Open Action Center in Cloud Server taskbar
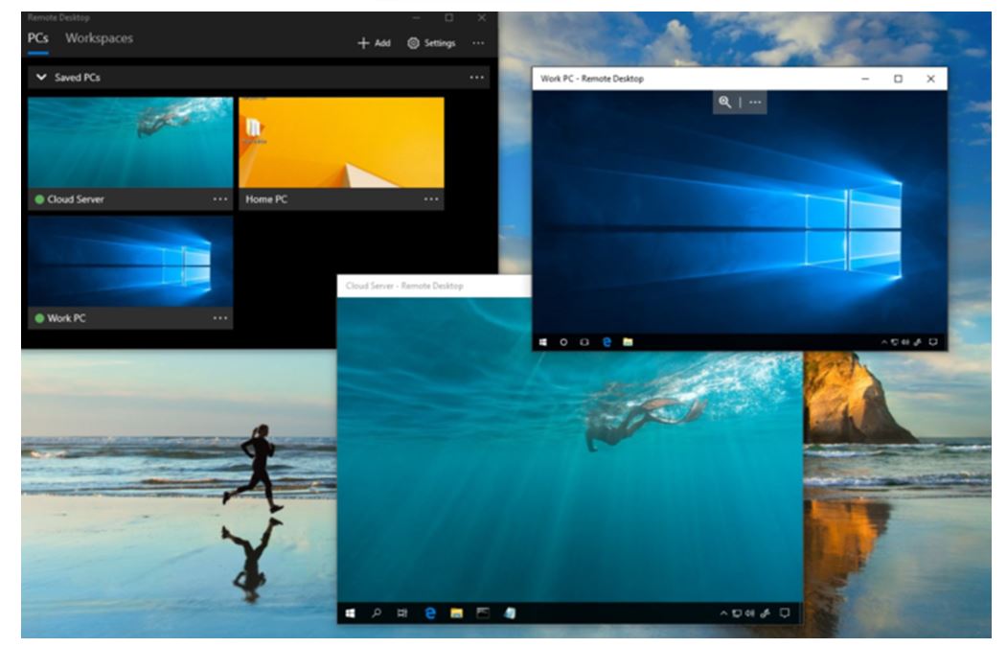 tap(785, 613)
